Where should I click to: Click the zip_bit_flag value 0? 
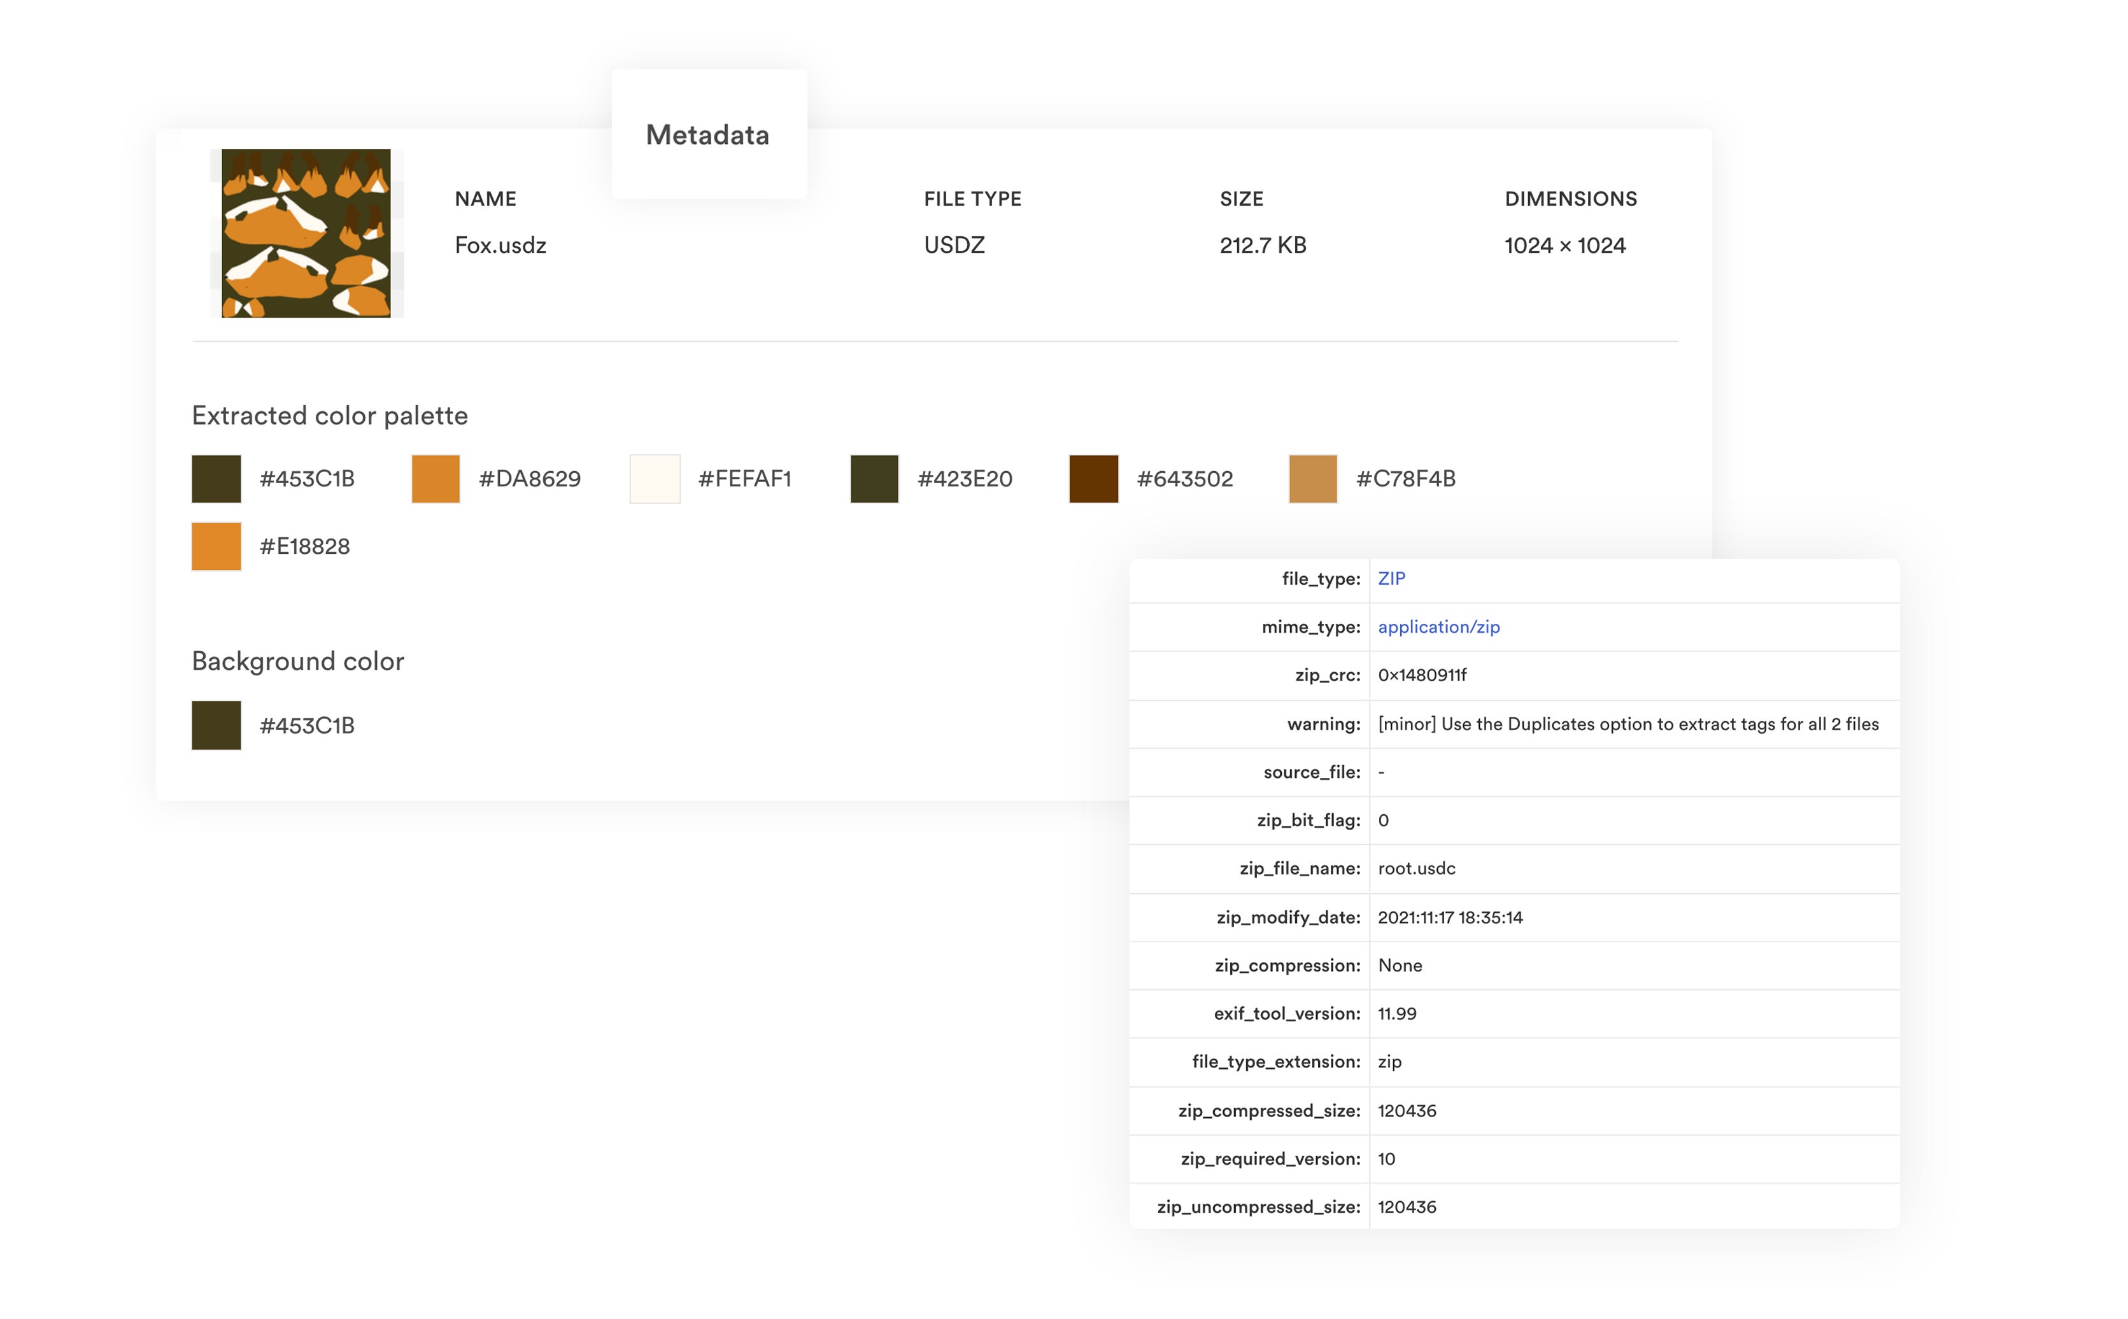tap(1383, 821)
